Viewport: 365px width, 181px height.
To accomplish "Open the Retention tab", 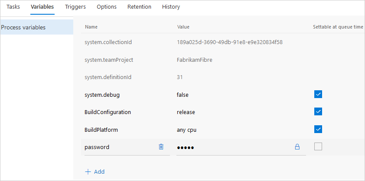I will (x=139, y=7).
